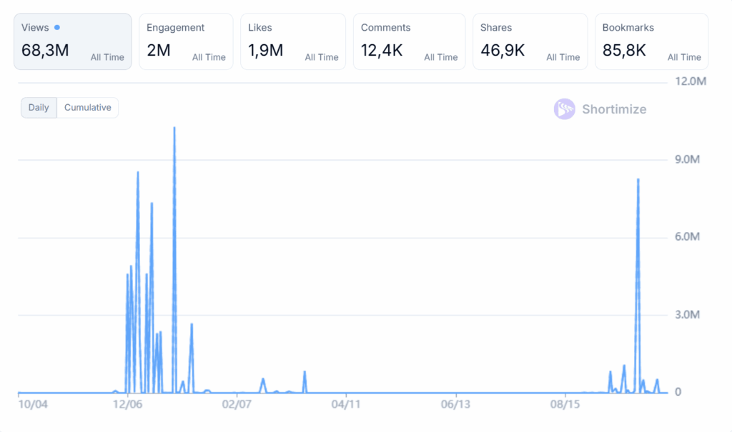Click the 04/11 x-axis date label
The image size is (732, 432).
(346, 404)
